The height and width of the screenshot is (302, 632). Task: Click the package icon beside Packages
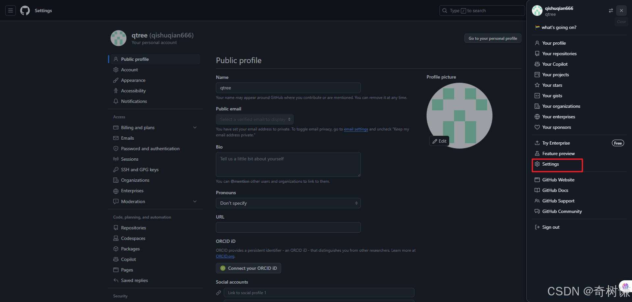(x=116, y=249)
